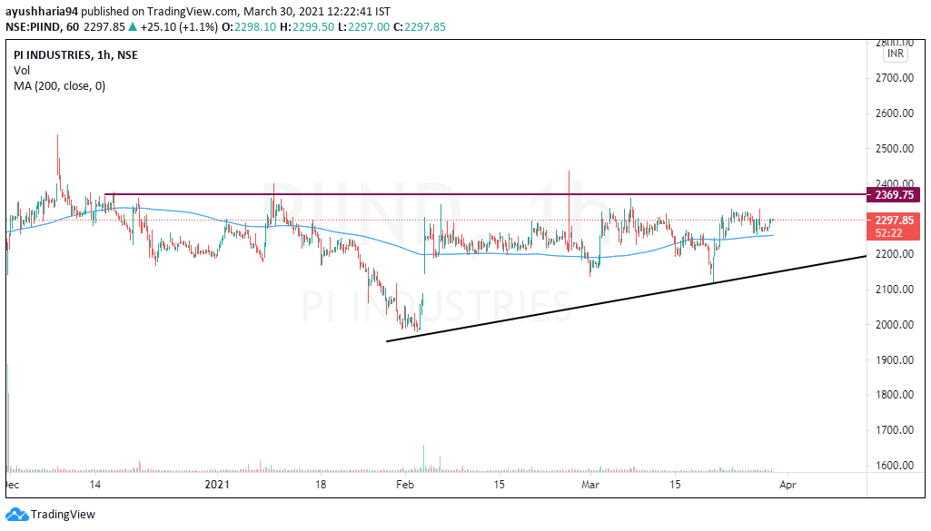Click the INR currency badge
The width and height of the screenshot is (931, 531).
pos(896,54)
